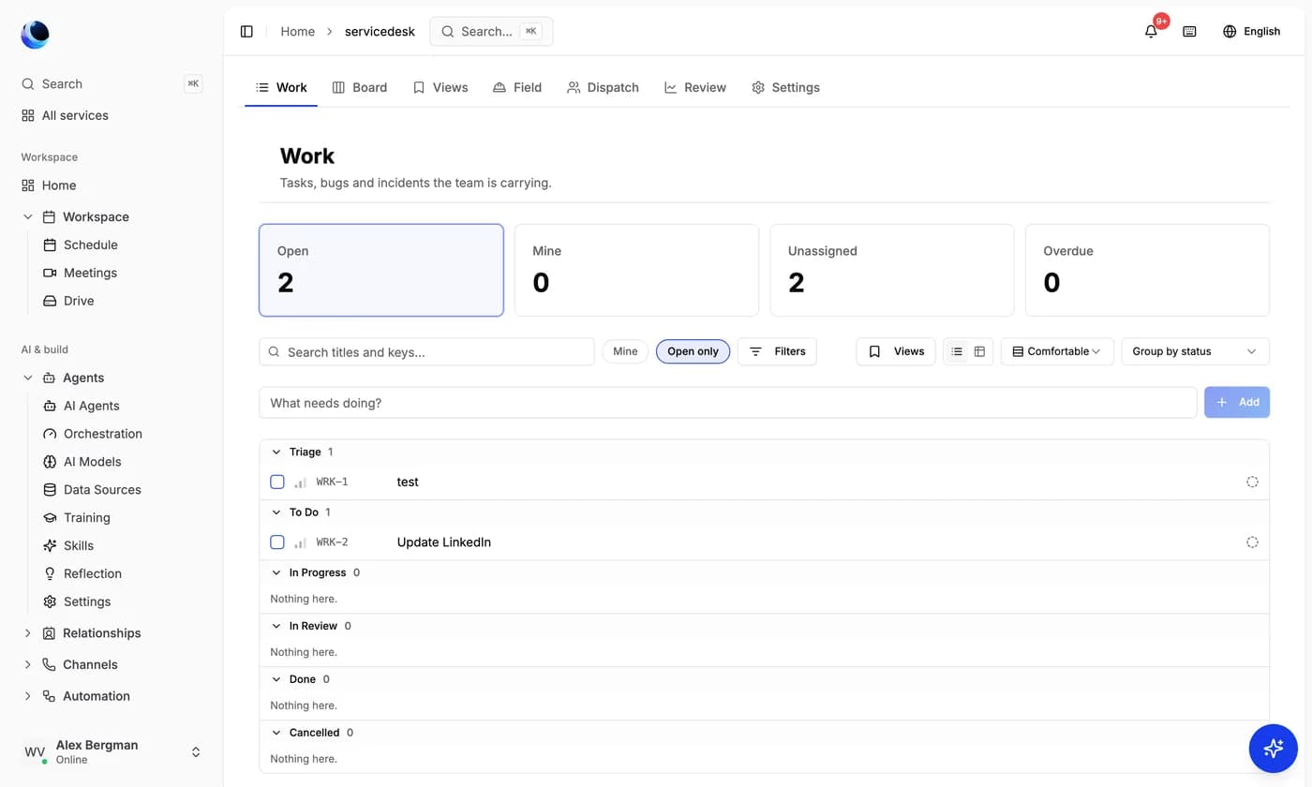Click priority bars icon on WRK-1

click(x=300, y=483)
